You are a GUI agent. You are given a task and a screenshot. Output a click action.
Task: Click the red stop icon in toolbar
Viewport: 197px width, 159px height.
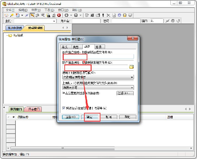[59, 15]
